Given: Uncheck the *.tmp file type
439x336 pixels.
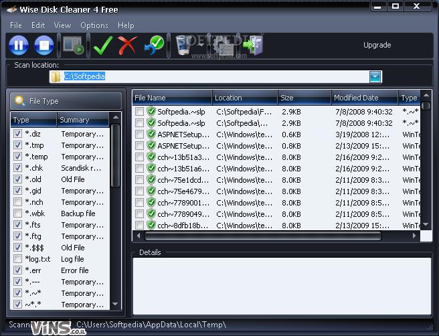Looking at the screenshot, I should pyautogui.click(x=17, y=145).
